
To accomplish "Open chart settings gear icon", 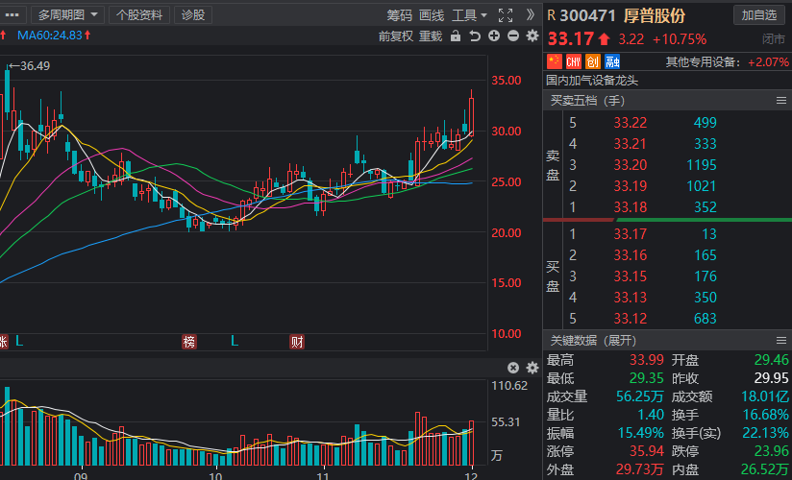I will coord(532,36).
